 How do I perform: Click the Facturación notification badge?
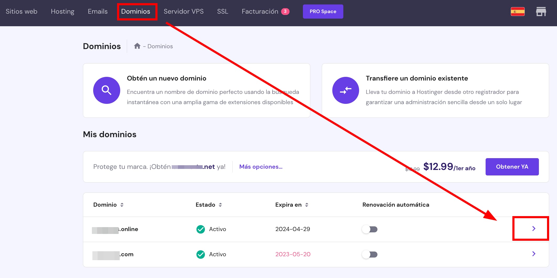point(285,12)
